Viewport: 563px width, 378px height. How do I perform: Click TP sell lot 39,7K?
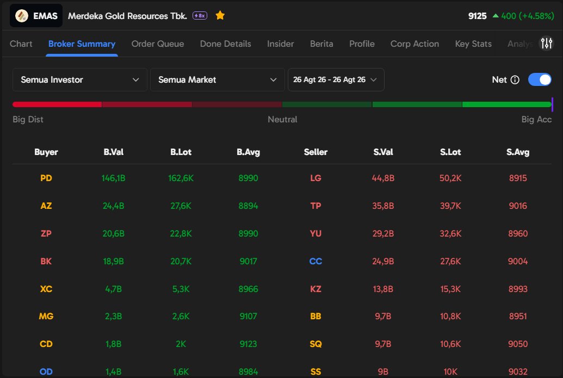click(x=450, y=206)
